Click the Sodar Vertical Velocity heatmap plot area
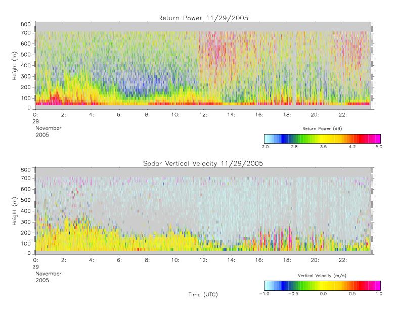The image size is (400, 309). [203, 211]
